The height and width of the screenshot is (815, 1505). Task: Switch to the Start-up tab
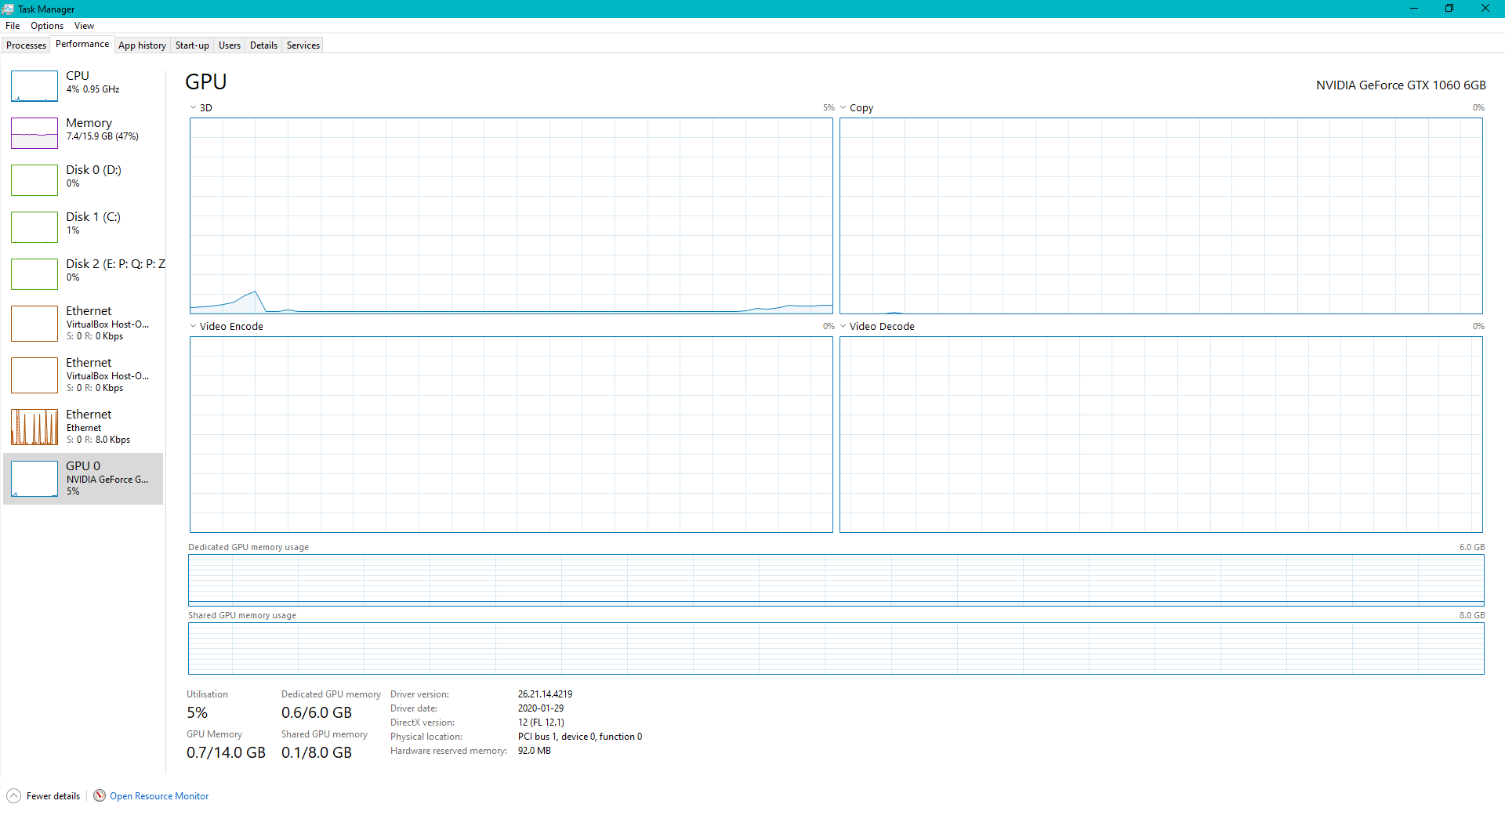click(192, 45)
